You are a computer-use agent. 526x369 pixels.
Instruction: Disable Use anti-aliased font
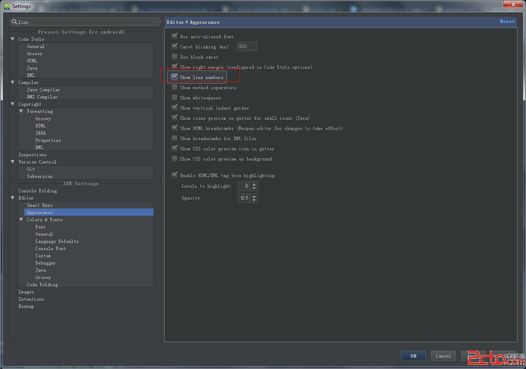point(174,36)
